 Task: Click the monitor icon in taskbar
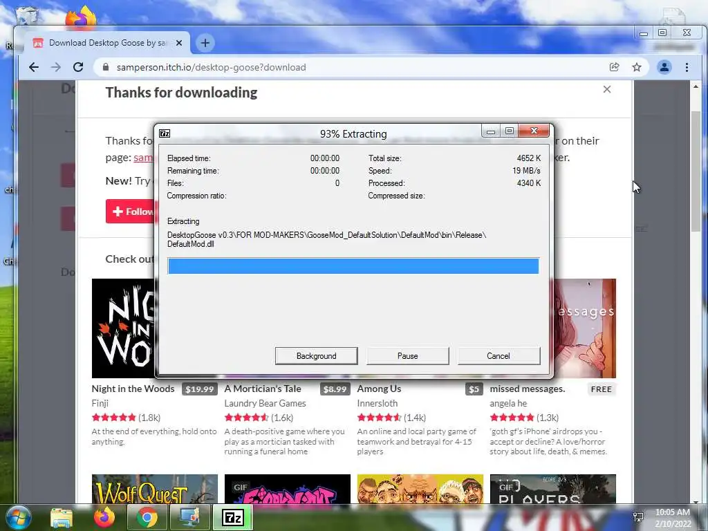pyautogui.click(x=190, y=517)
